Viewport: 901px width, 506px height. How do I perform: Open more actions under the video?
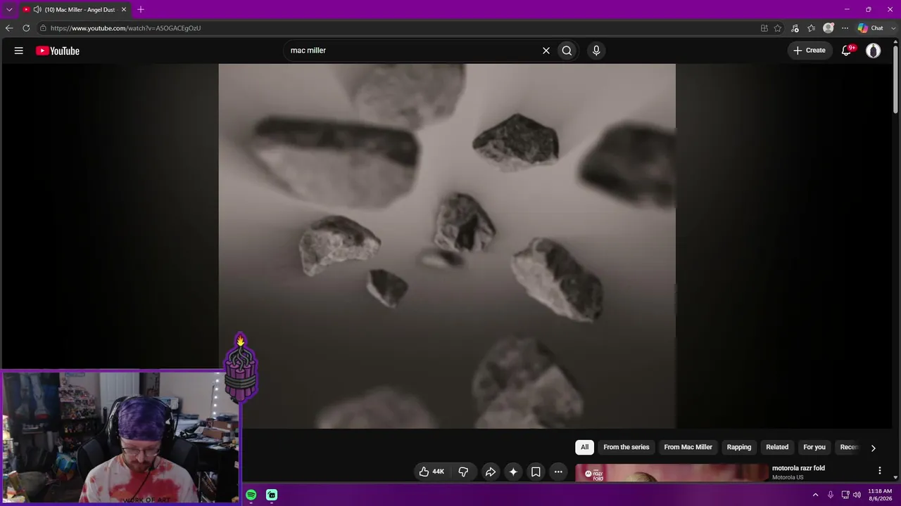click(558, 472)
